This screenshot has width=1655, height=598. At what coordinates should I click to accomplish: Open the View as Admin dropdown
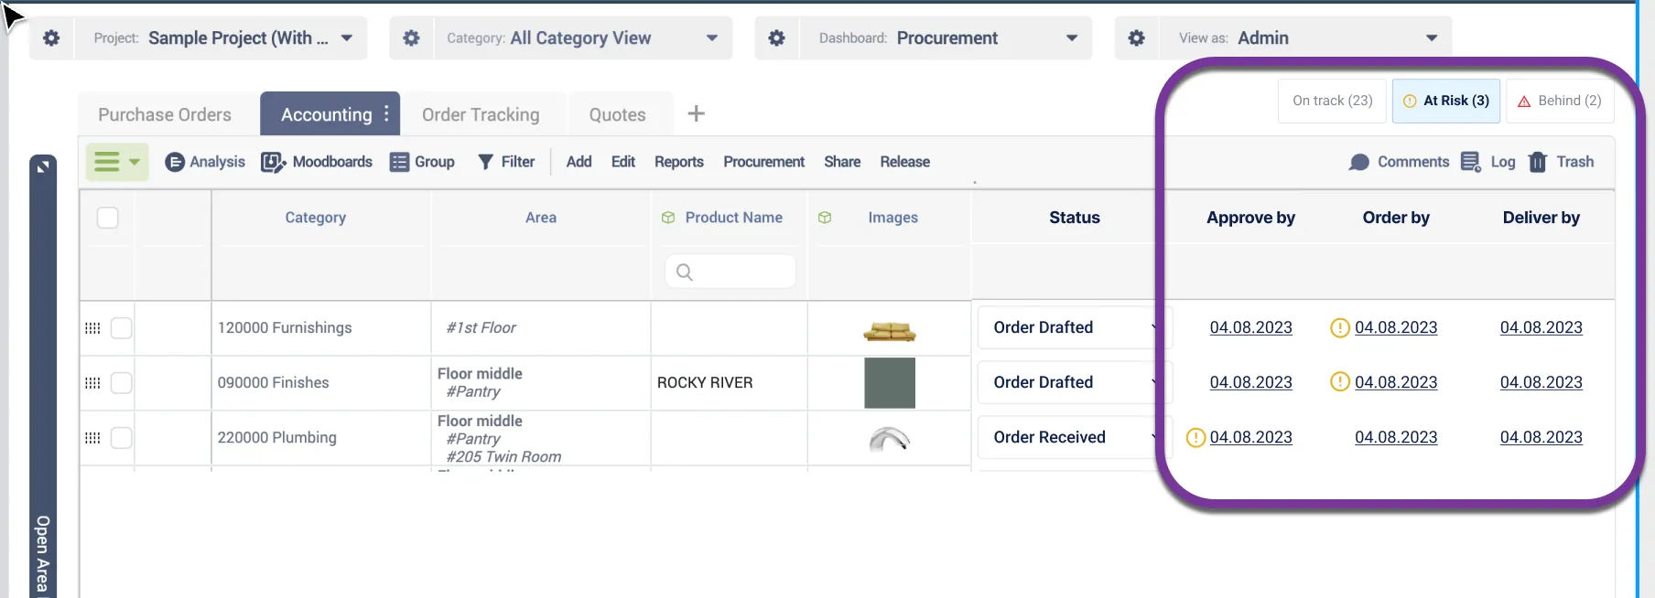click(1307, 38)
